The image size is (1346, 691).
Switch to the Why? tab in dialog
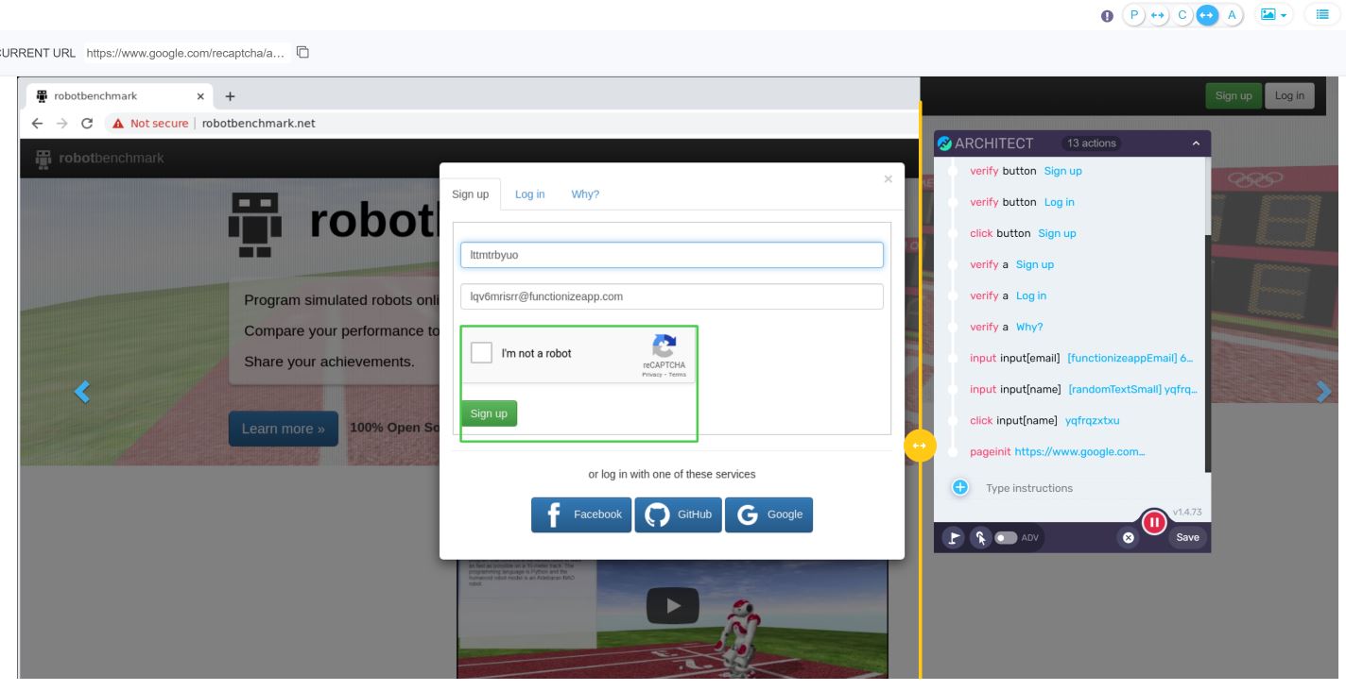(585, 194)
